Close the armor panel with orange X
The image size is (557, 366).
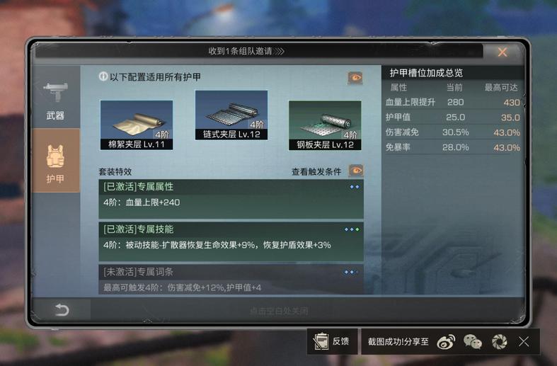(503, 52)
